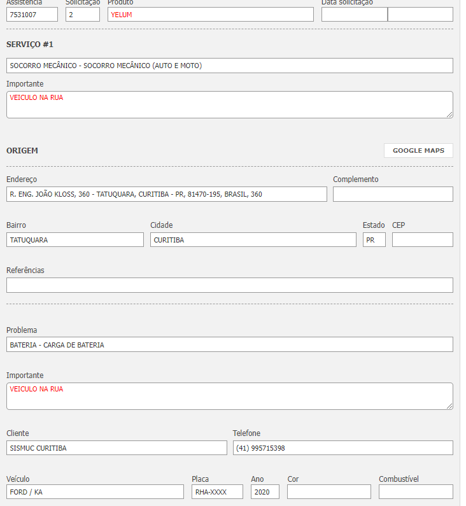Click the Importante textarea below Problema
The image size is (466, 506).
click(229, 396)
